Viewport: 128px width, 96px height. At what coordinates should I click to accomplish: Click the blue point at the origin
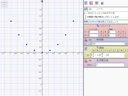tap(42, 52)
